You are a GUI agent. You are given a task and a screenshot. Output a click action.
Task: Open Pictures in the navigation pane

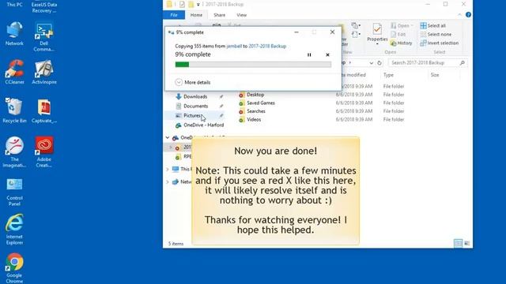192,116
